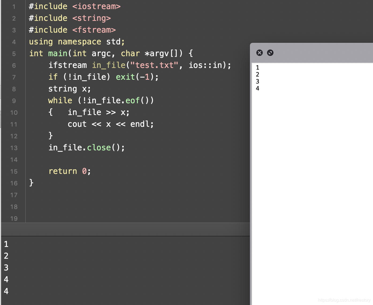
Task: Click line number 19 in the gutter
Action: coord(14,219)
